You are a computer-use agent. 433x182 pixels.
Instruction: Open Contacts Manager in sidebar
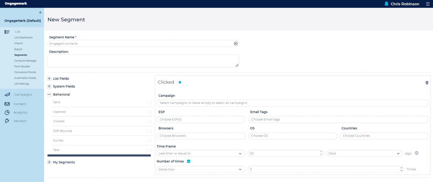(x=25, y=61)
